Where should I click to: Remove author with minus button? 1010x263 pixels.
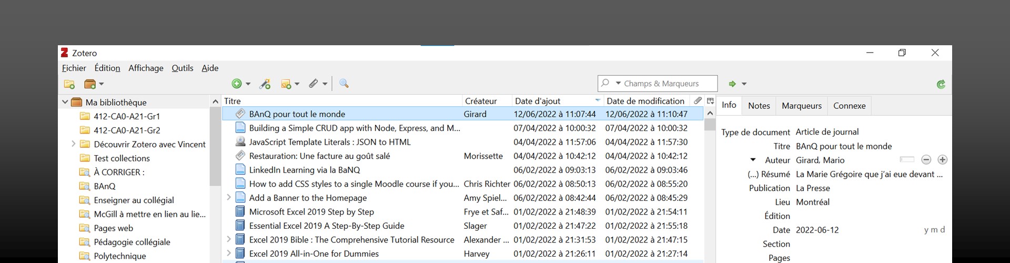point(926,159)
